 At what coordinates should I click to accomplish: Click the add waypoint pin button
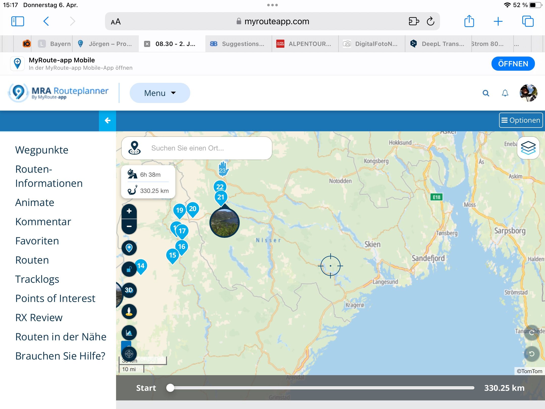[129, 248]
